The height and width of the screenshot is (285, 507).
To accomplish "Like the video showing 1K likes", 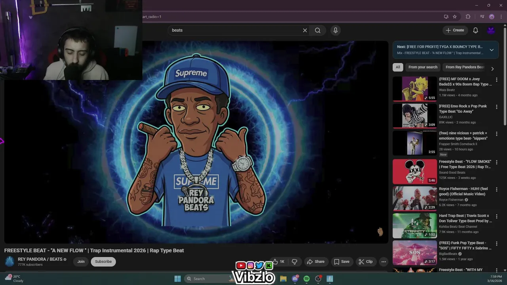I will point(279,262).
